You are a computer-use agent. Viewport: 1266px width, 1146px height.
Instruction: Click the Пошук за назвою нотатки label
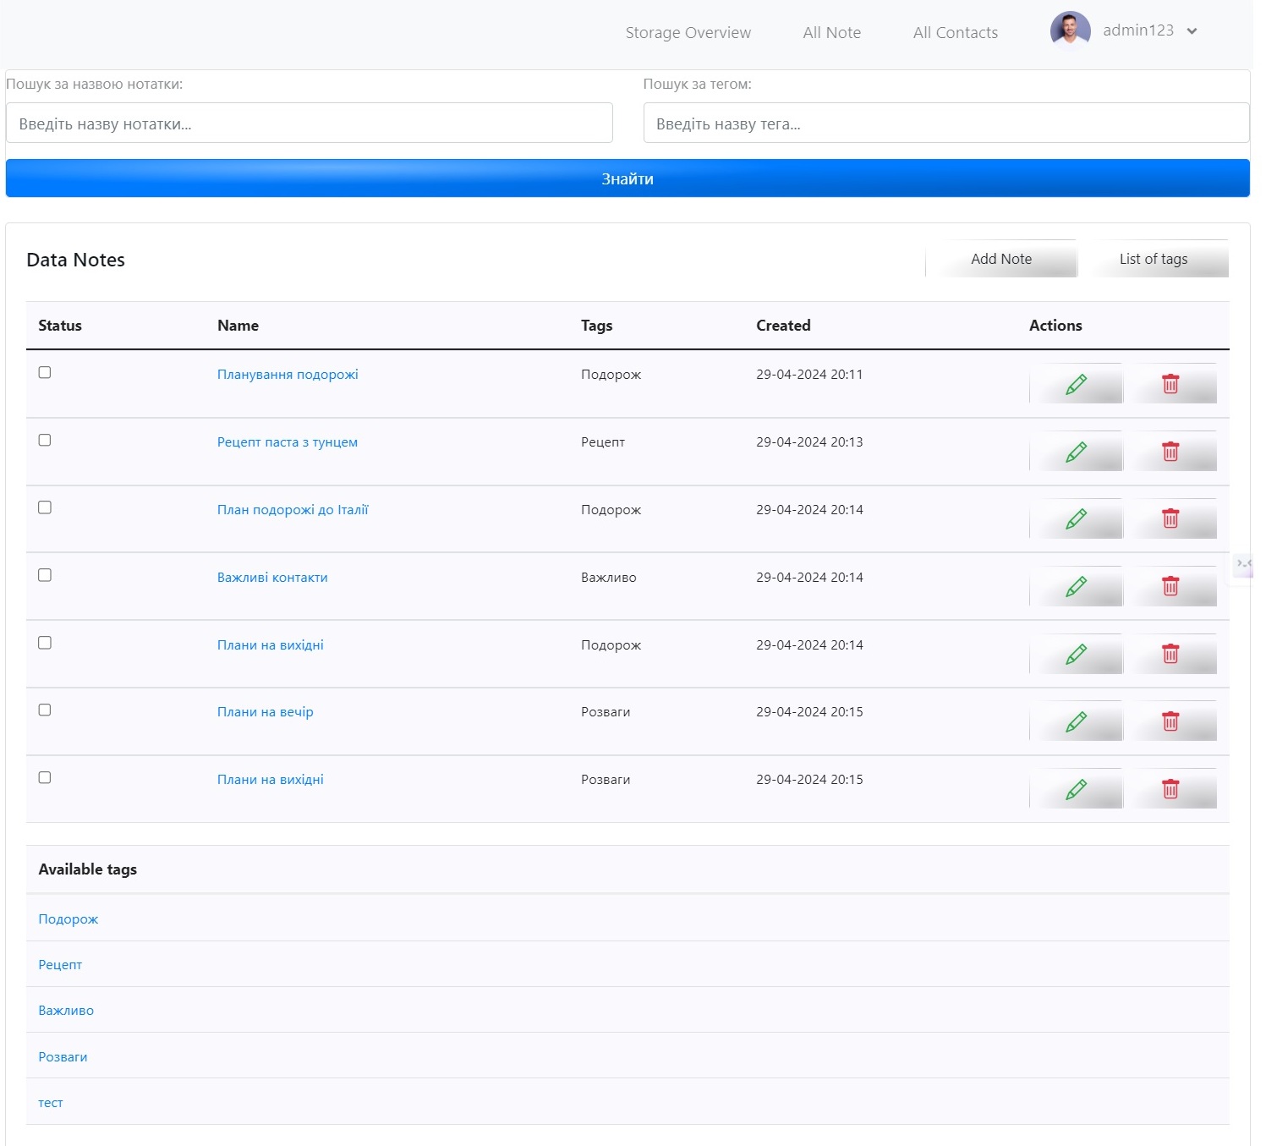pyautogui.click(x=95, y=84)
